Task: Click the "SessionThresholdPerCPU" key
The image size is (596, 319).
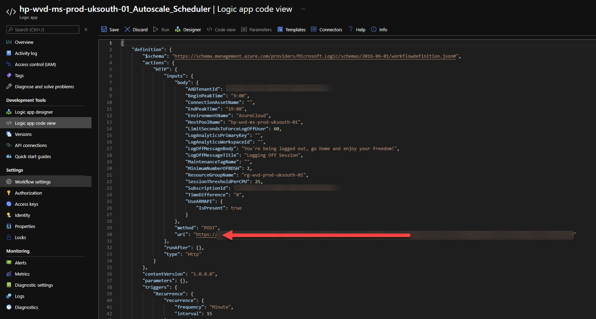Action: 217,181
